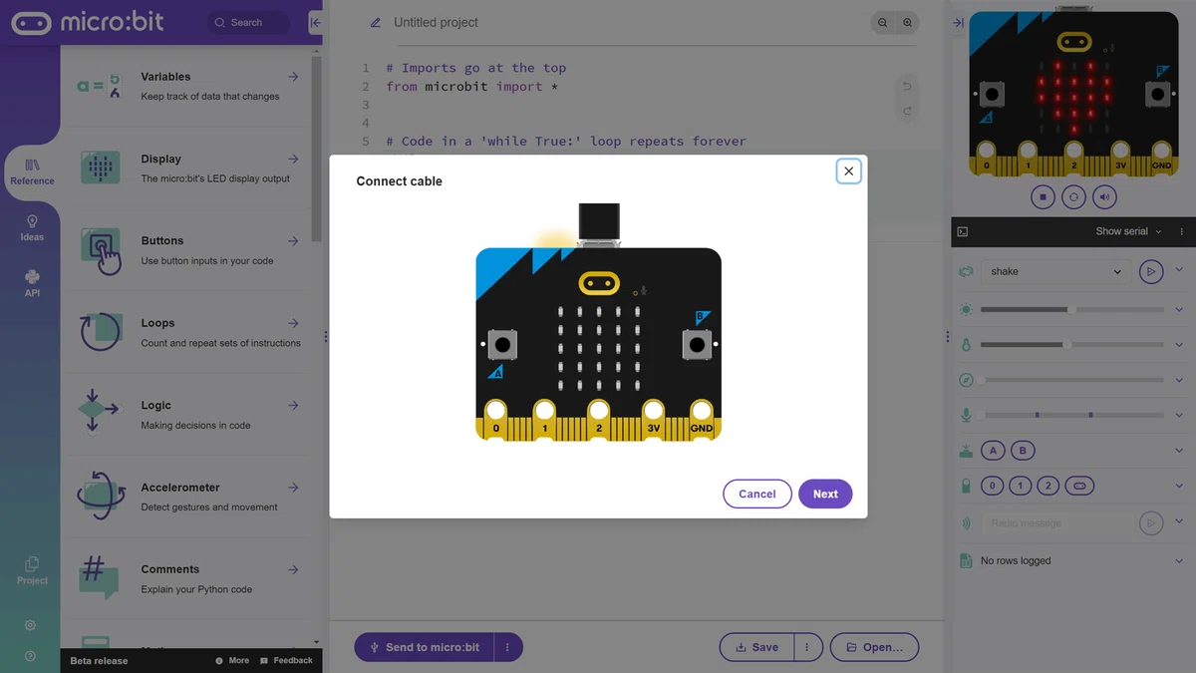Viewport: 1196px width, 673px height.
Task: Zoom out the code editor
Action: (x=883, y=22)
